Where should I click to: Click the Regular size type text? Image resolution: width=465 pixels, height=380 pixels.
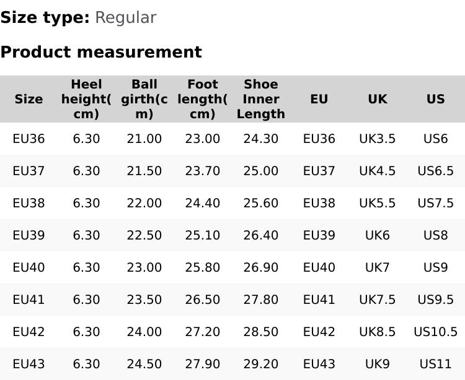coord(125,18)
